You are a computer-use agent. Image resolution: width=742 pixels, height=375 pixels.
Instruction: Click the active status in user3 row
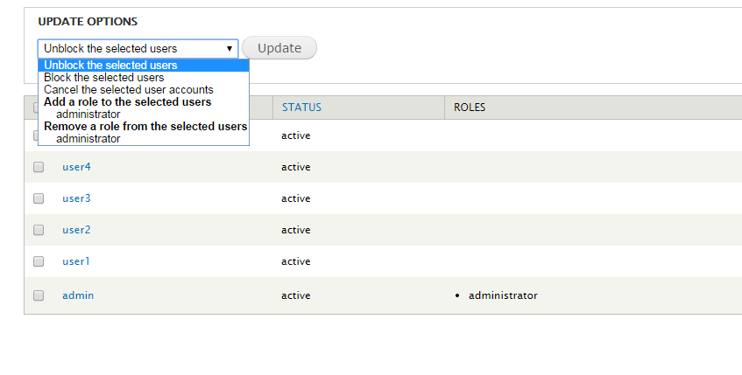[296, 198]
